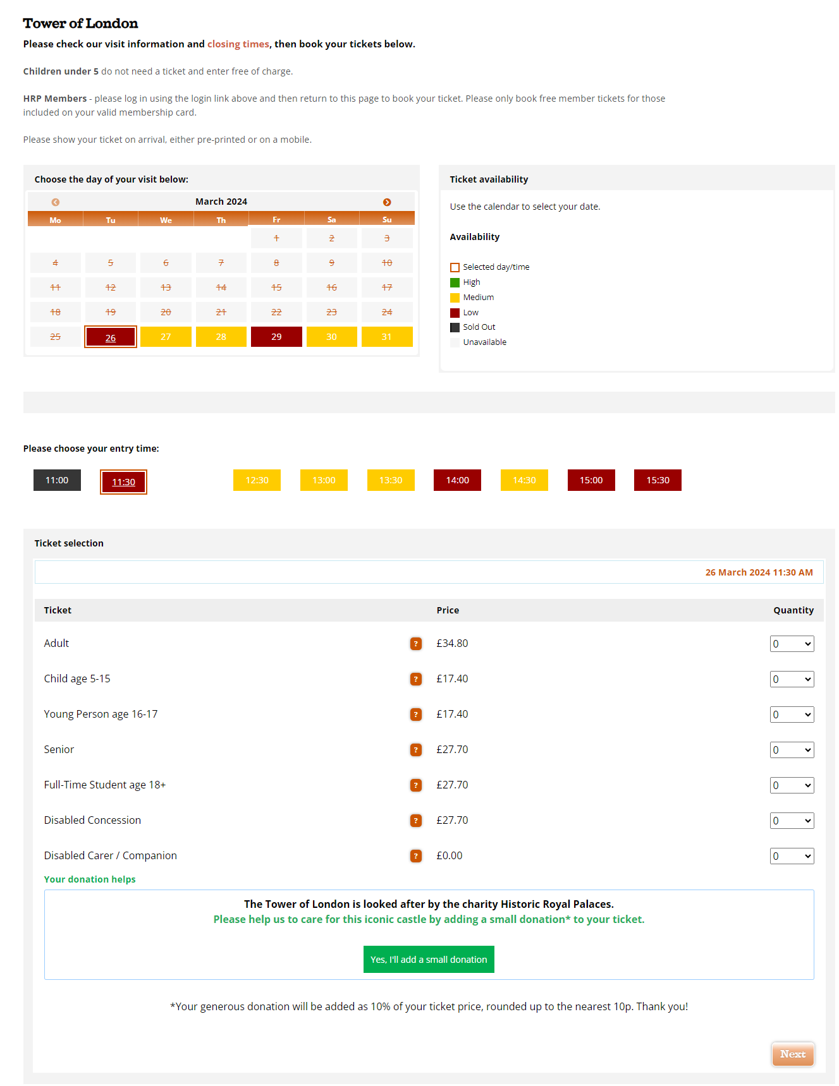Screen dimensions: 839x1086
Task: Open Child age 5-15 quantity dropdown
Action: point(792,679)
